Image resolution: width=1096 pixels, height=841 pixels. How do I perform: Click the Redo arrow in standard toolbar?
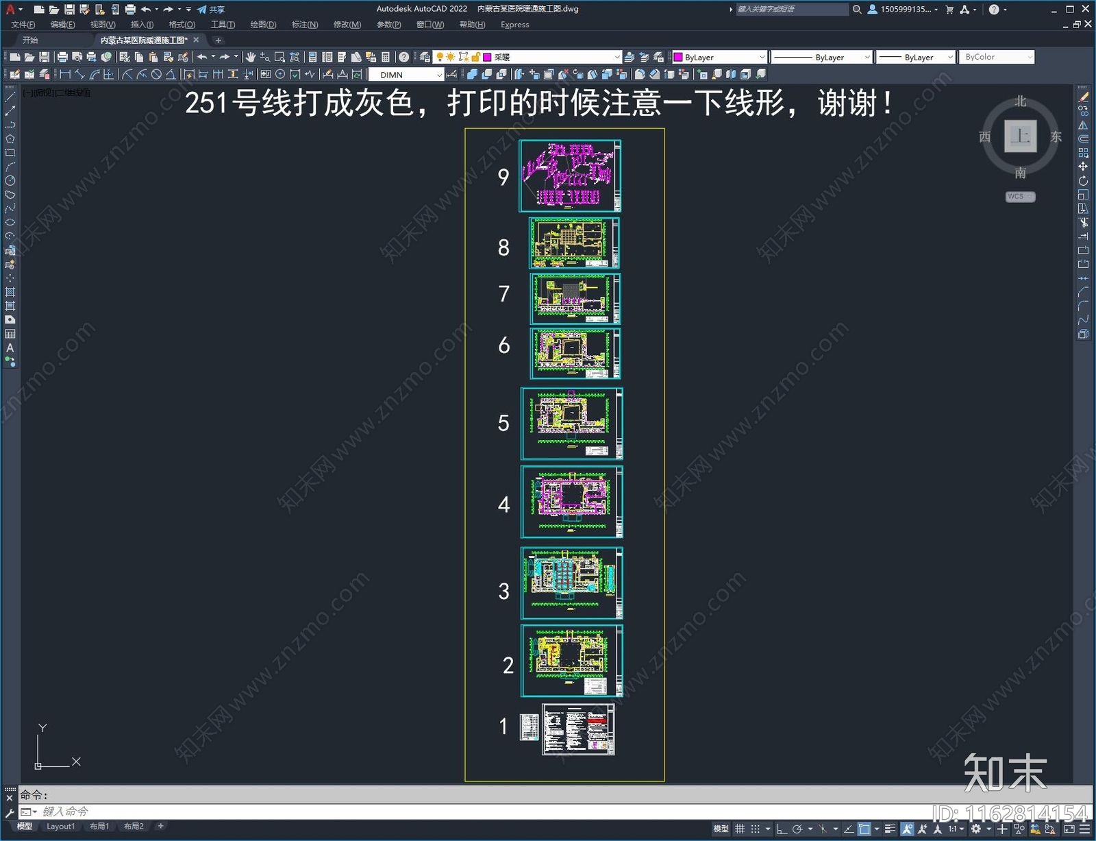[x=225, y=57]
